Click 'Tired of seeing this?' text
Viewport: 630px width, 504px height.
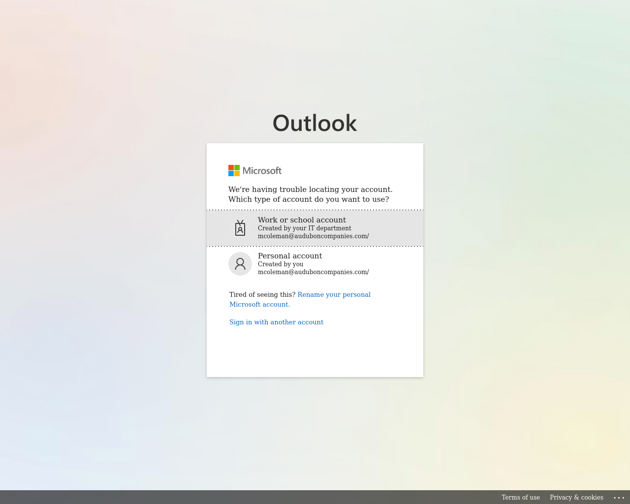click(262, 294)
